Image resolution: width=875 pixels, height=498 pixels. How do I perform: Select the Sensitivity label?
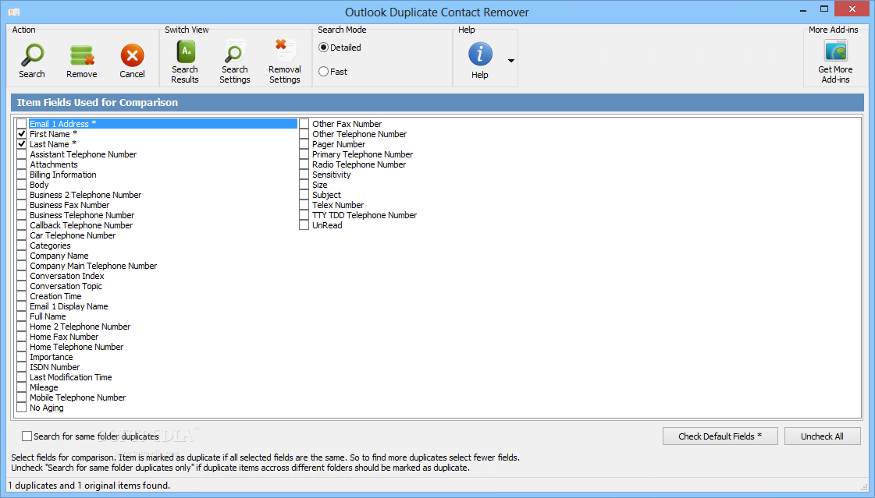pyautogui.click(x=332, y=175)
